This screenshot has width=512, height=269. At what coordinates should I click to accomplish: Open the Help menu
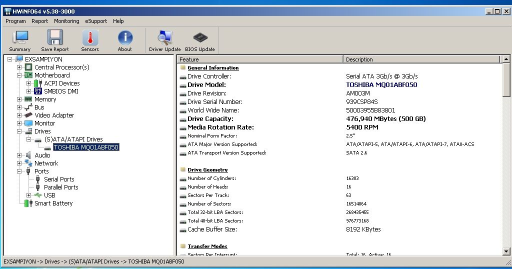click(118, 21)
